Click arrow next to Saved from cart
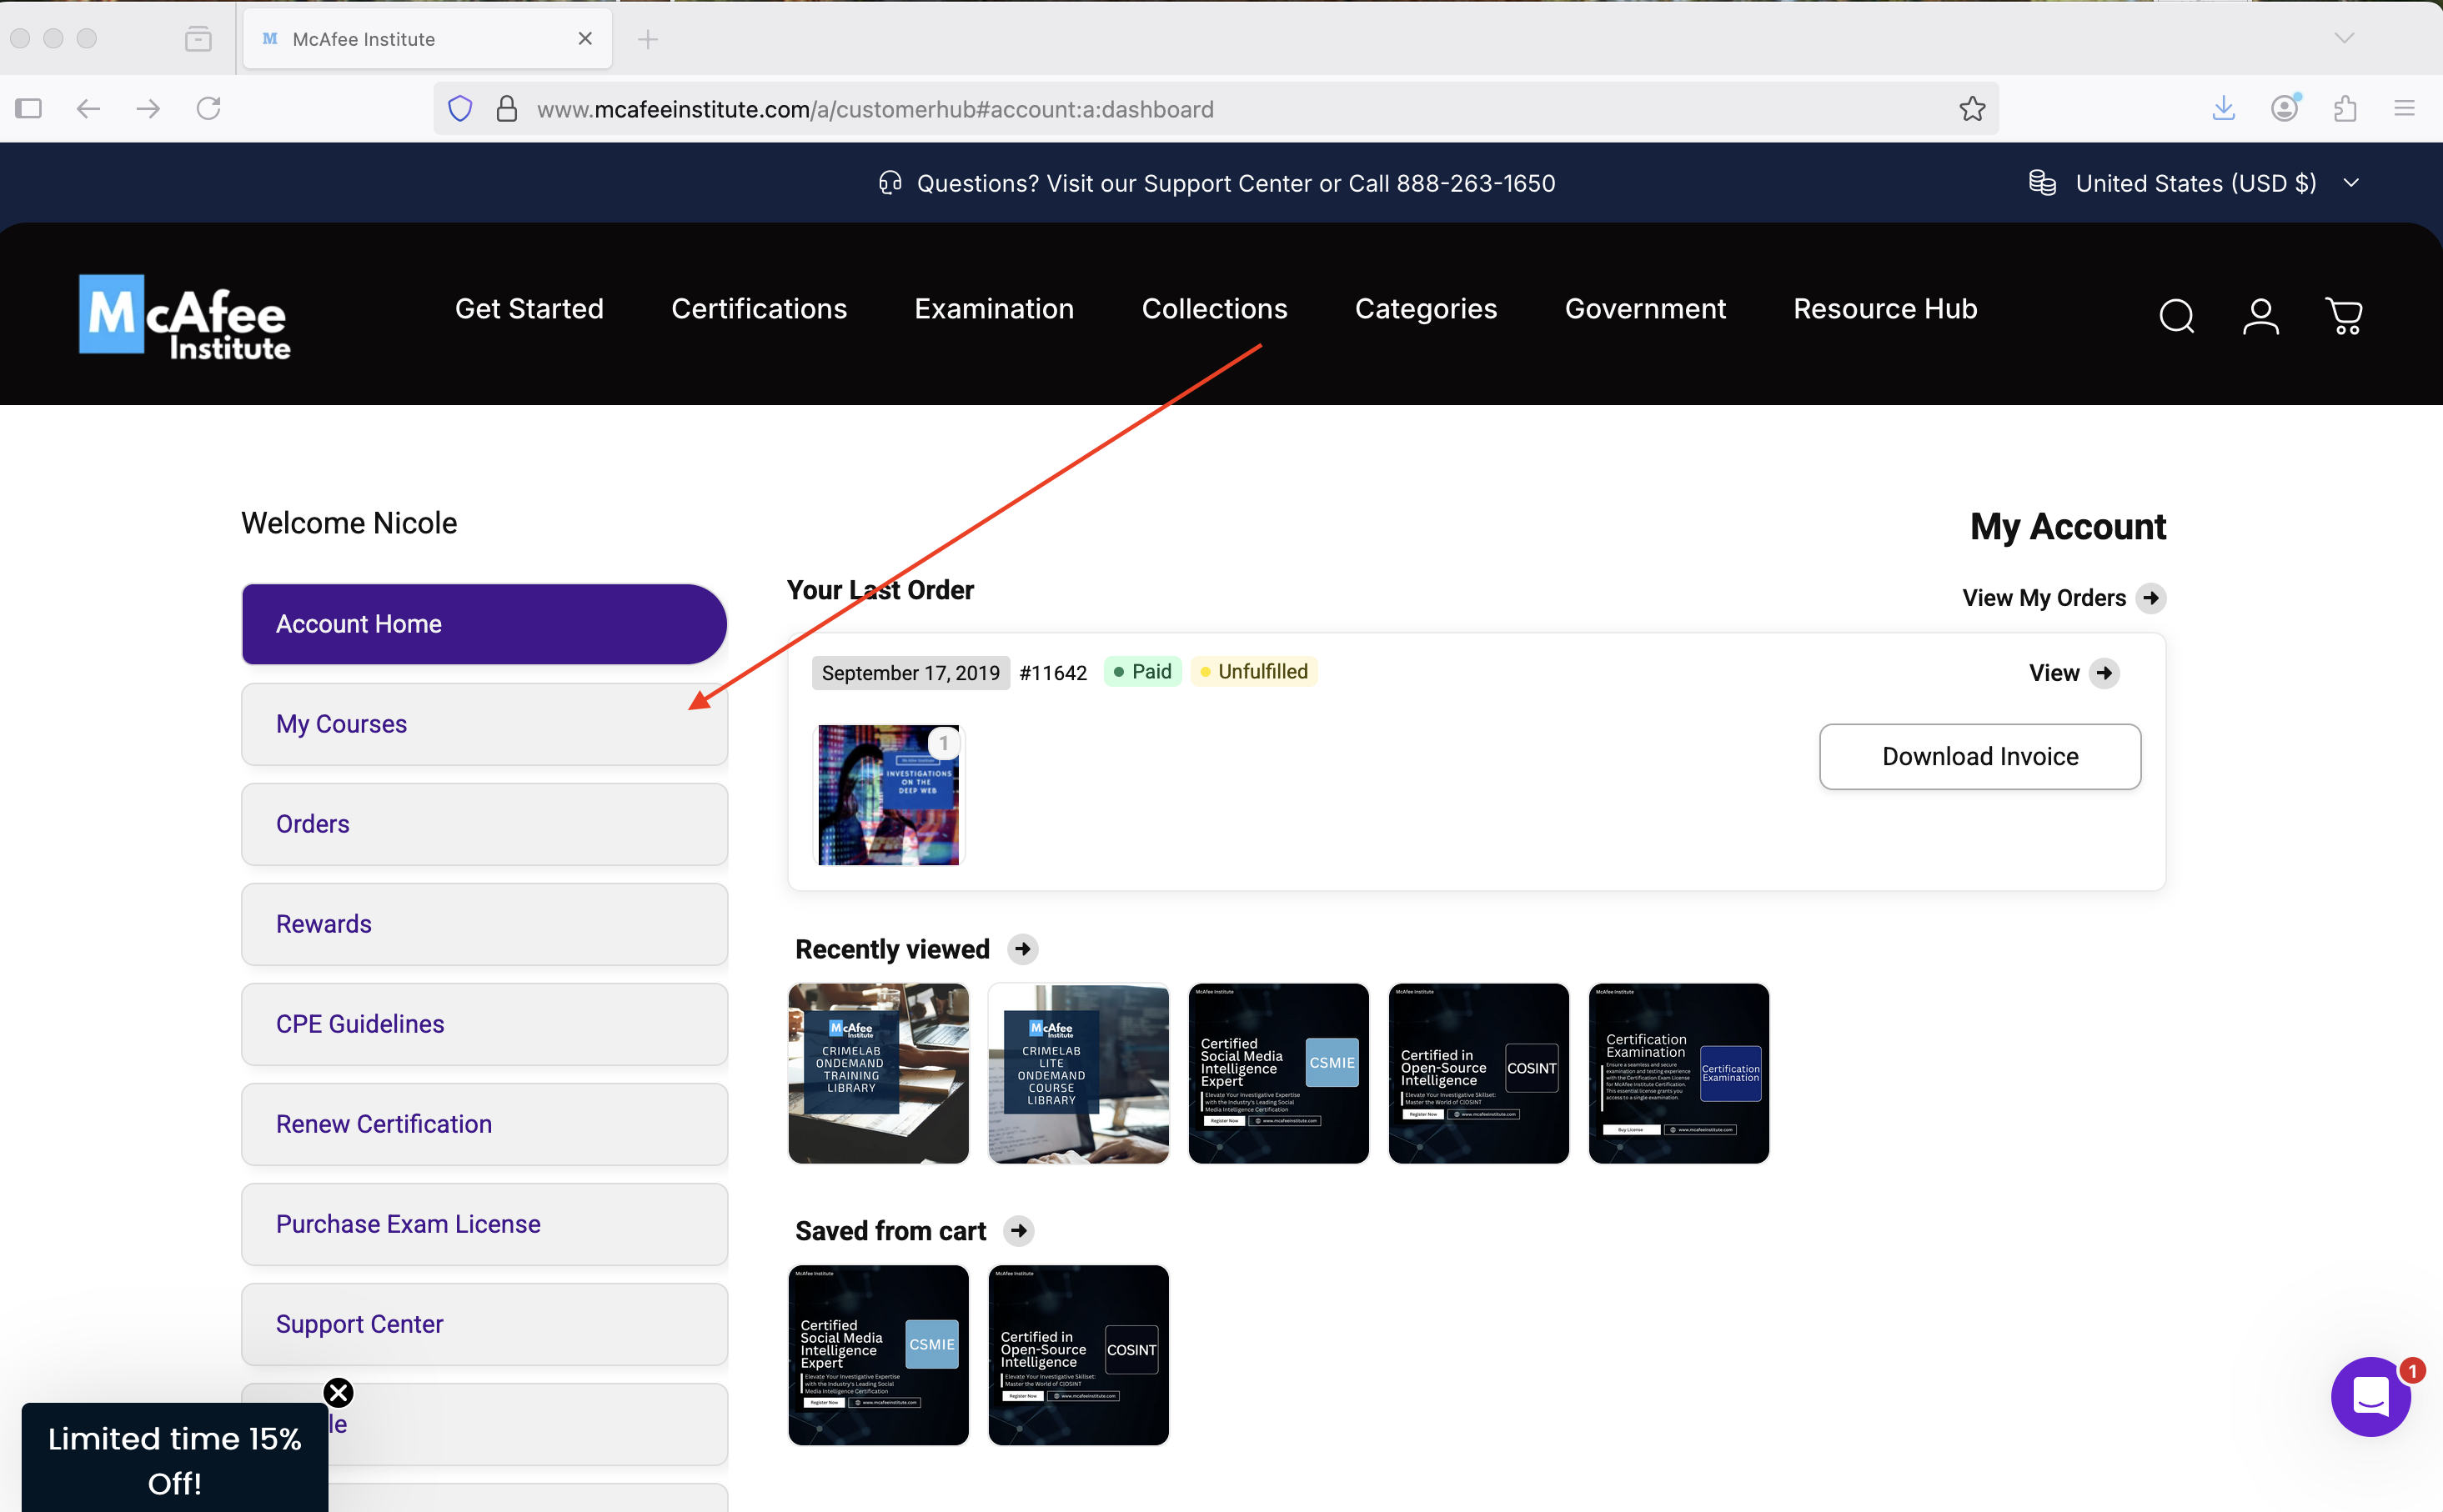 point(1019,1231)
